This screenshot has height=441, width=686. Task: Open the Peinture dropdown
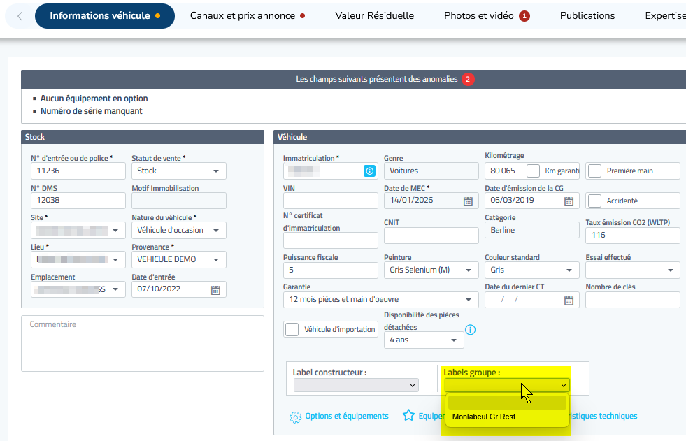coord(431,270)
